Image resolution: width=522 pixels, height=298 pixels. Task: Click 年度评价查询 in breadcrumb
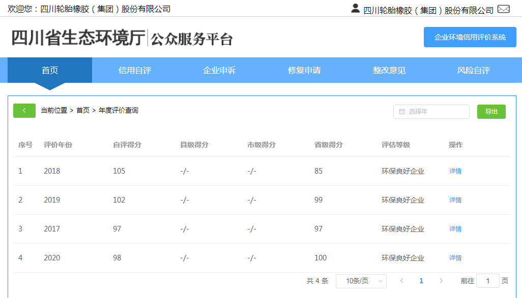tap(118, 110)
